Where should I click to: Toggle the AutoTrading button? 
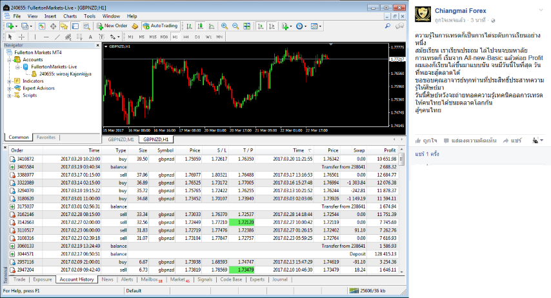click(161, 26)
